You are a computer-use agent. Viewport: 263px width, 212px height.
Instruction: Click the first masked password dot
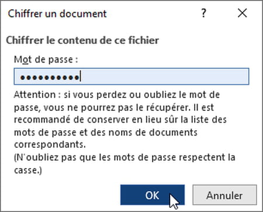coord(23,78)
